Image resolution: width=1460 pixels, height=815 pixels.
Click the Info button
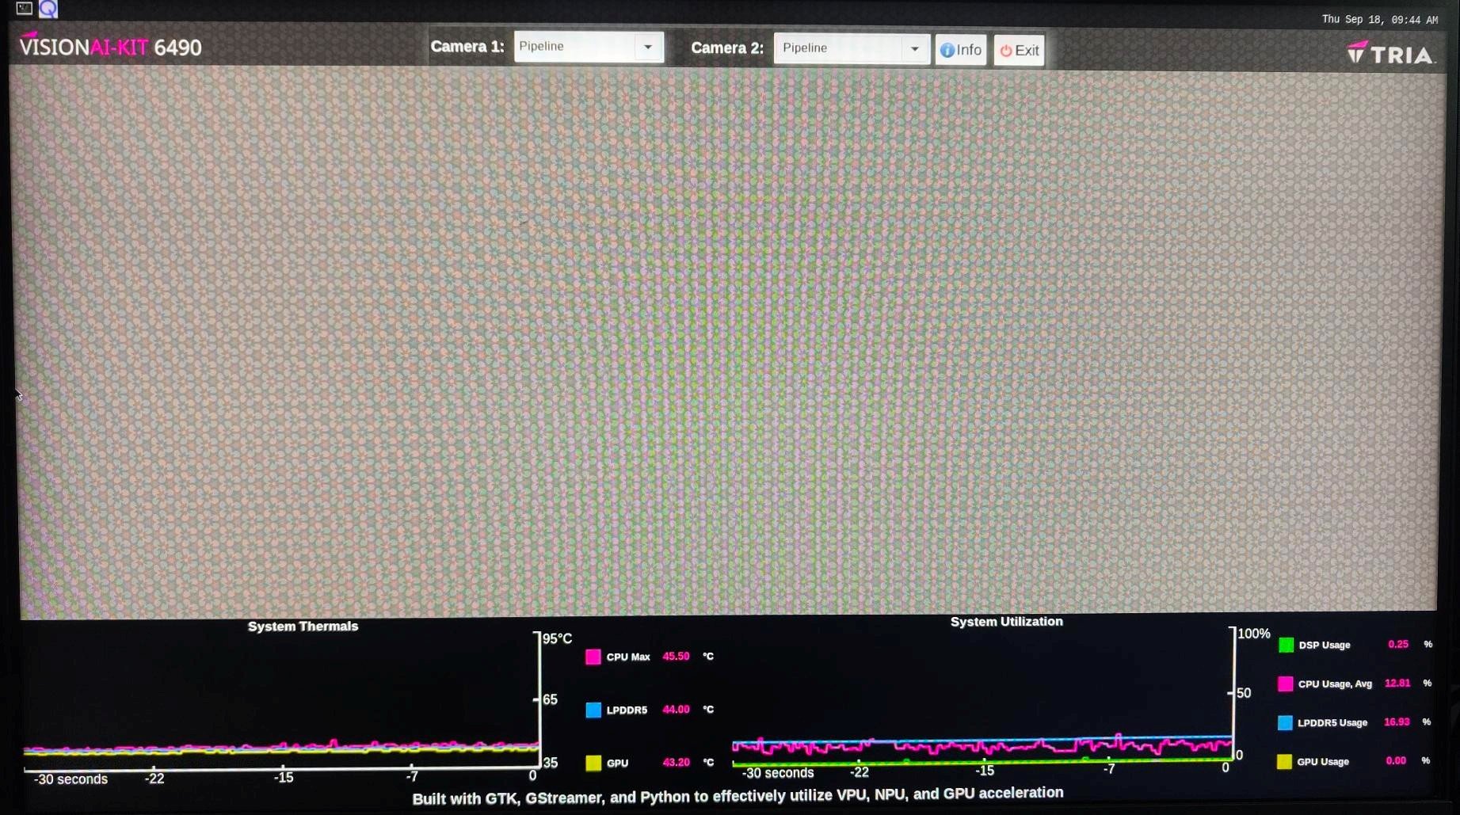(961, 50)
